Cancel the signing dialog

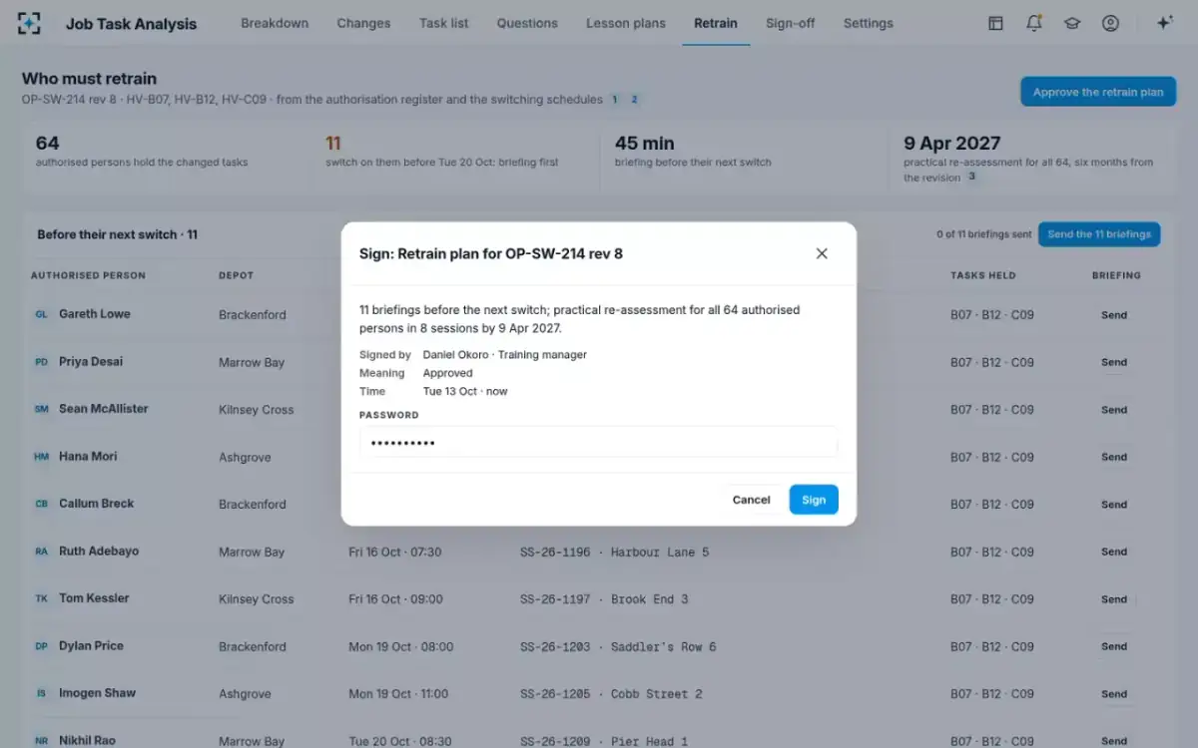click(x=751, y=500)
